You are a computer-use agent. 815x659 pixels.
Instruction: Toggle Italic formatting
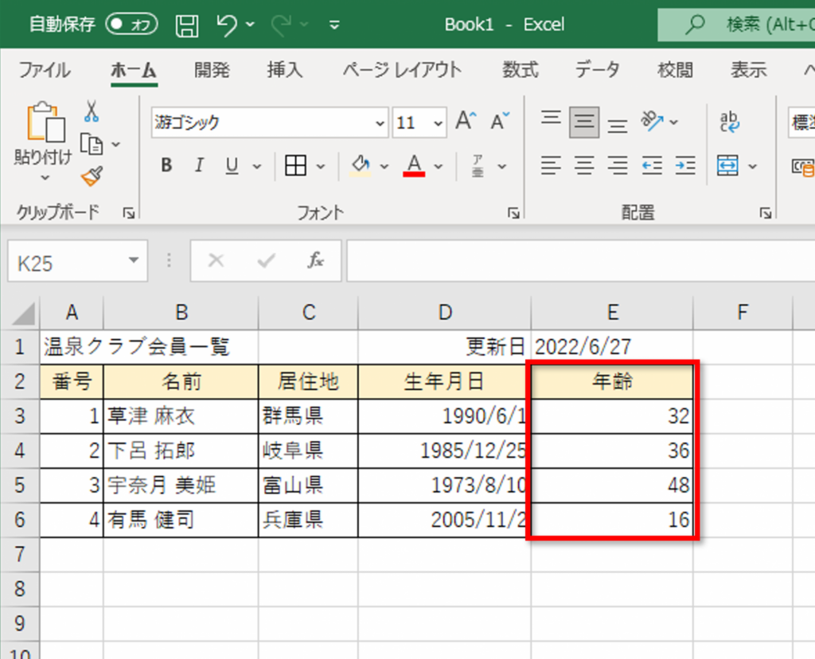(x=198, y=166)
